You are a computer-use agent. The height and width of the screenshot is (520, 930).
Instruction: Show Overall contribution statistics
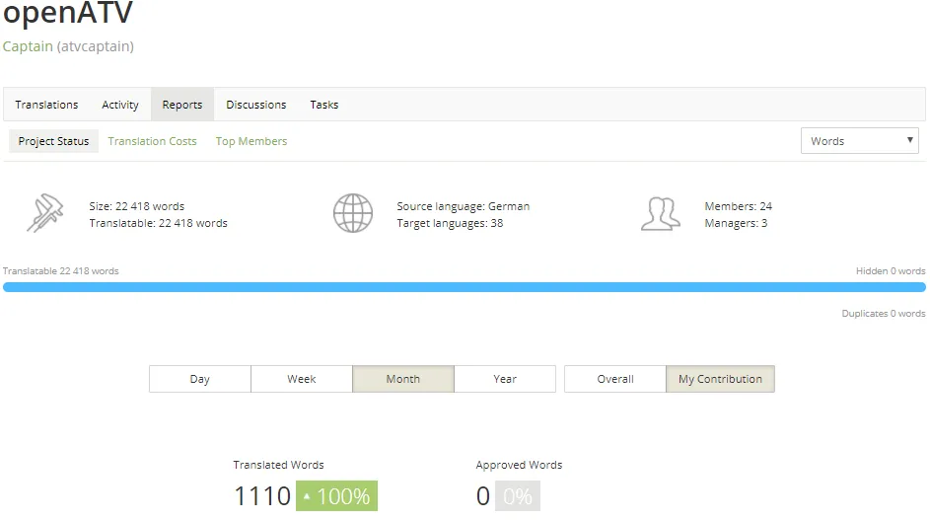point(615,379)
